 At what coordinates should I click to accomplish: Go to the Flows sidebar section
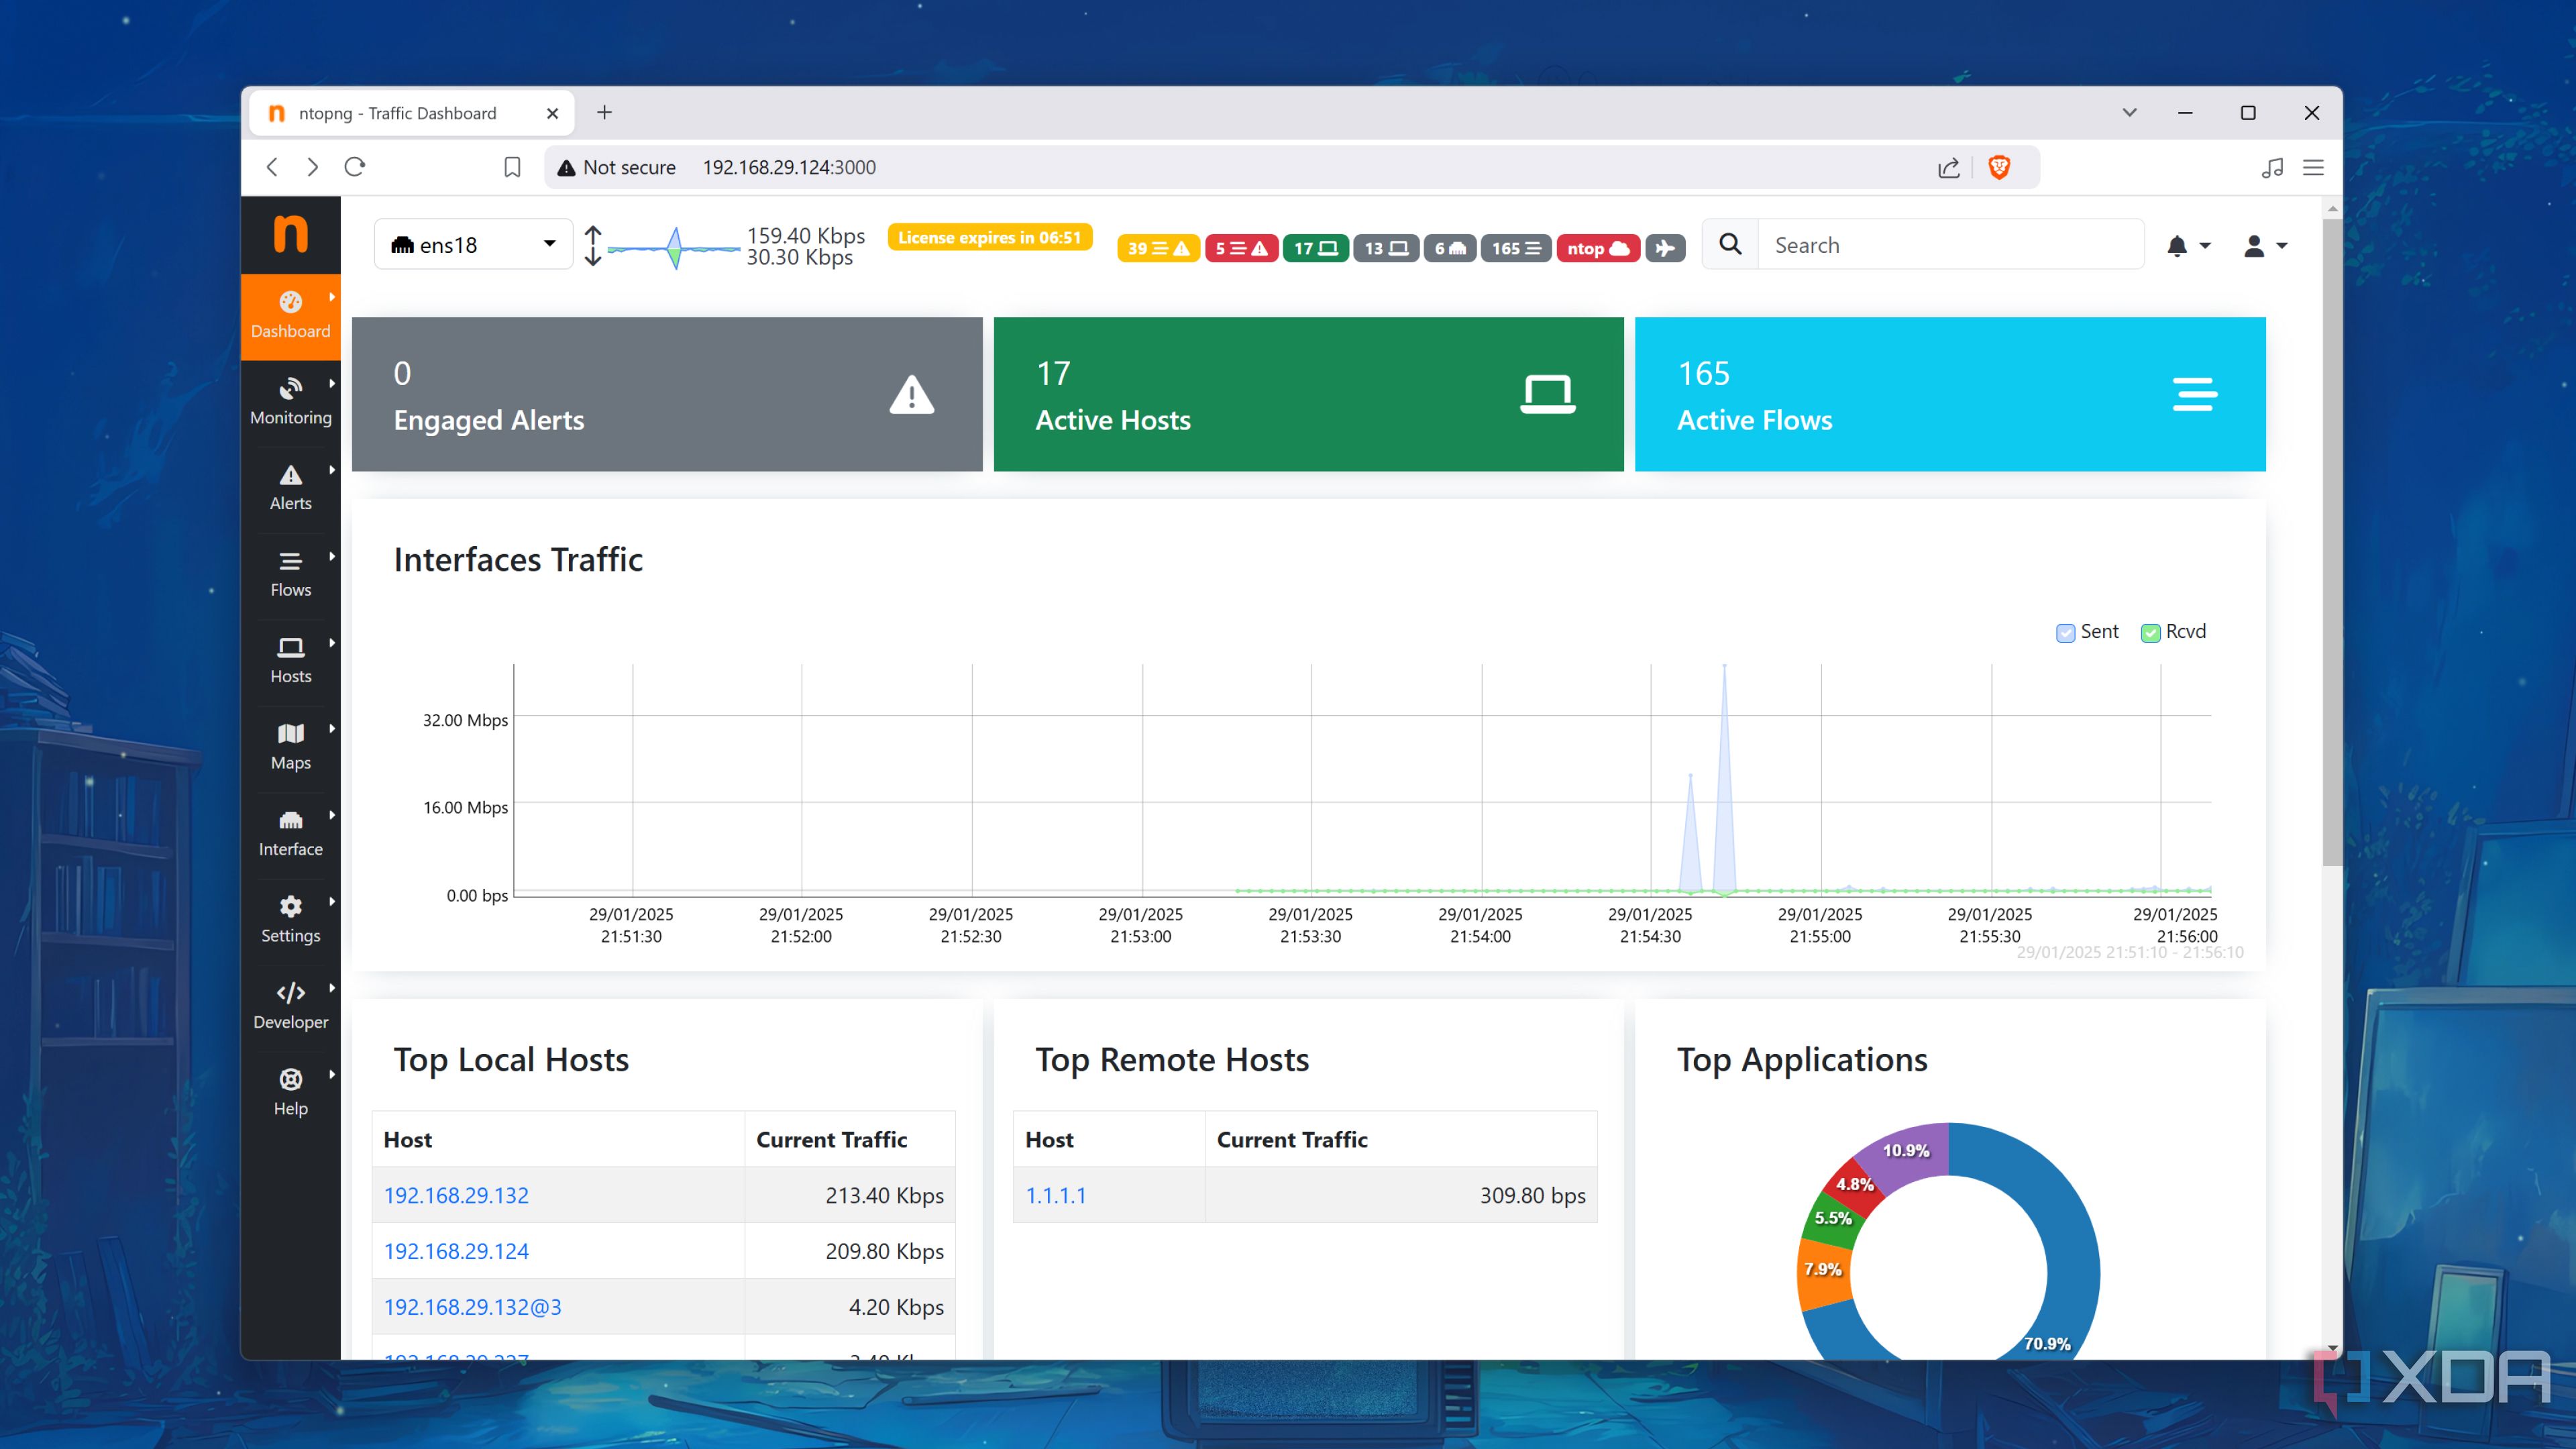click(x=290, y=574)
